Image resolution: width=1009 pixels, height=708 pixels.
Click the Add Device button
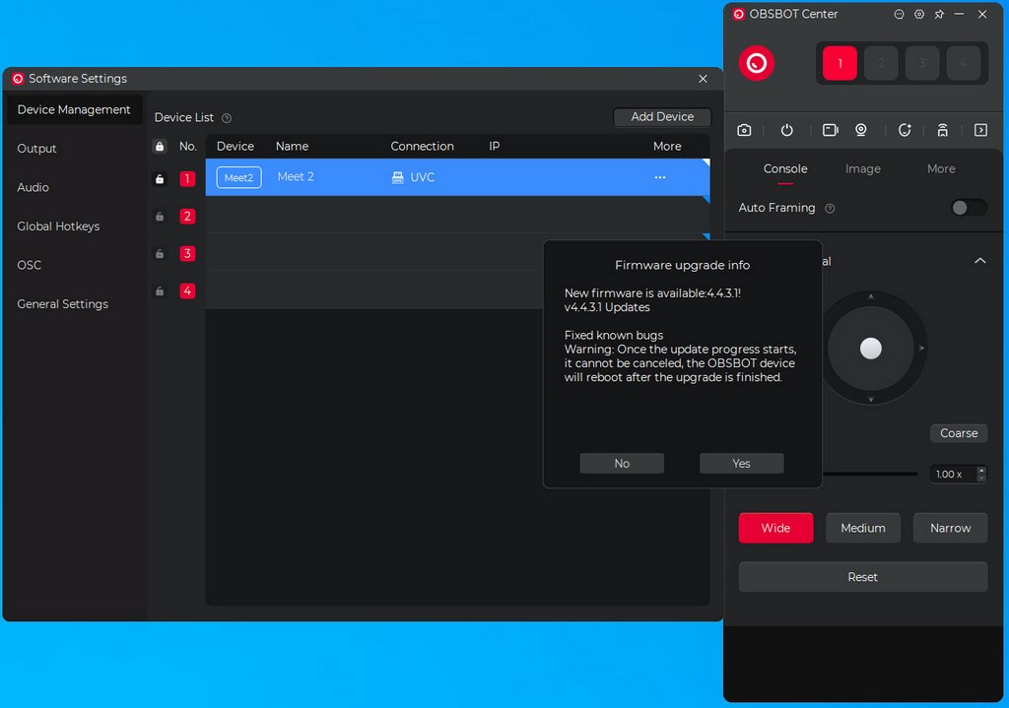coord(662,117)
